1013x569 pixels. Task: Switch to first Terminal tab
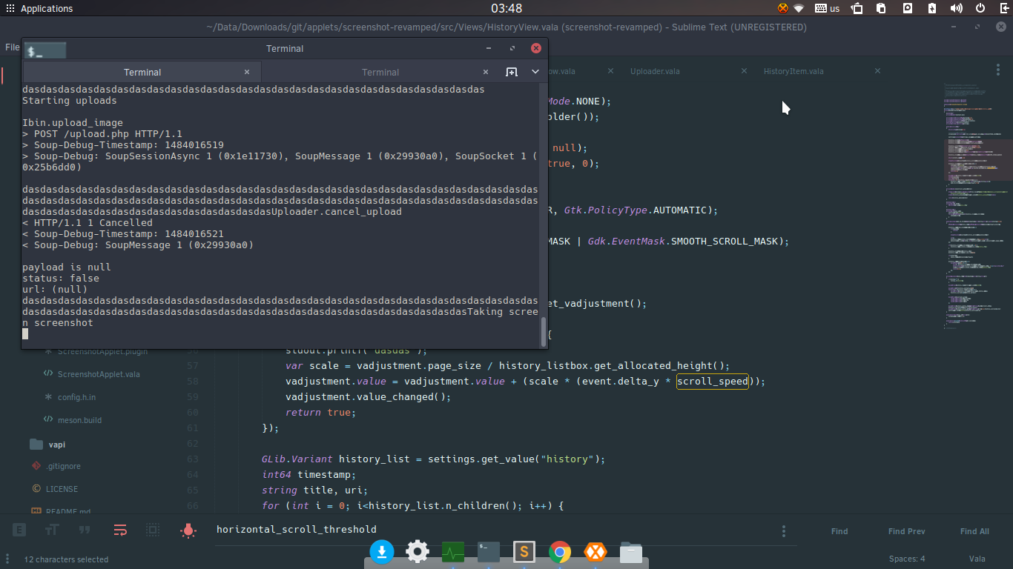click(x=142, y=72)
